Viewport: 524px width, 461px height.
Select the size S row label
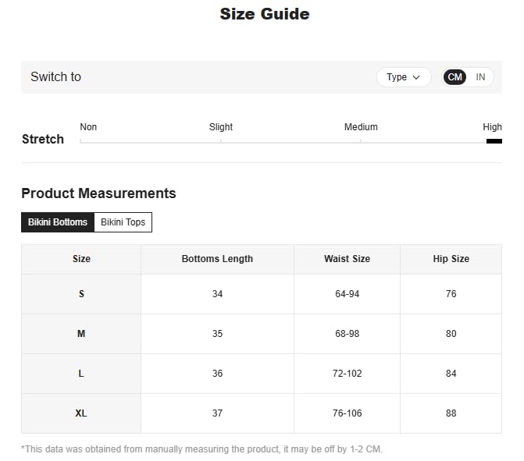pyautogui.click(x=81, y=294)
